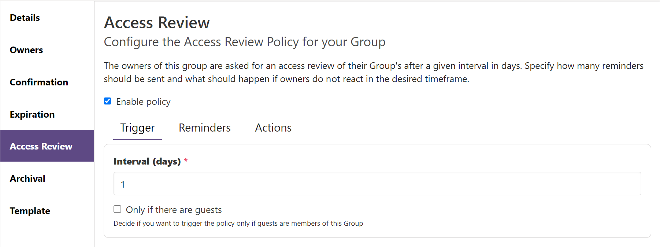This screenshot has height=247, width=660.
Task: Click the 'Only if there are guests' label
Action: click(x=174, y=209)
